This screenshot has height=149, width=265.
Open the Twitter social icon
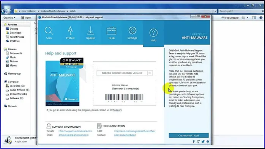(203, 141)
